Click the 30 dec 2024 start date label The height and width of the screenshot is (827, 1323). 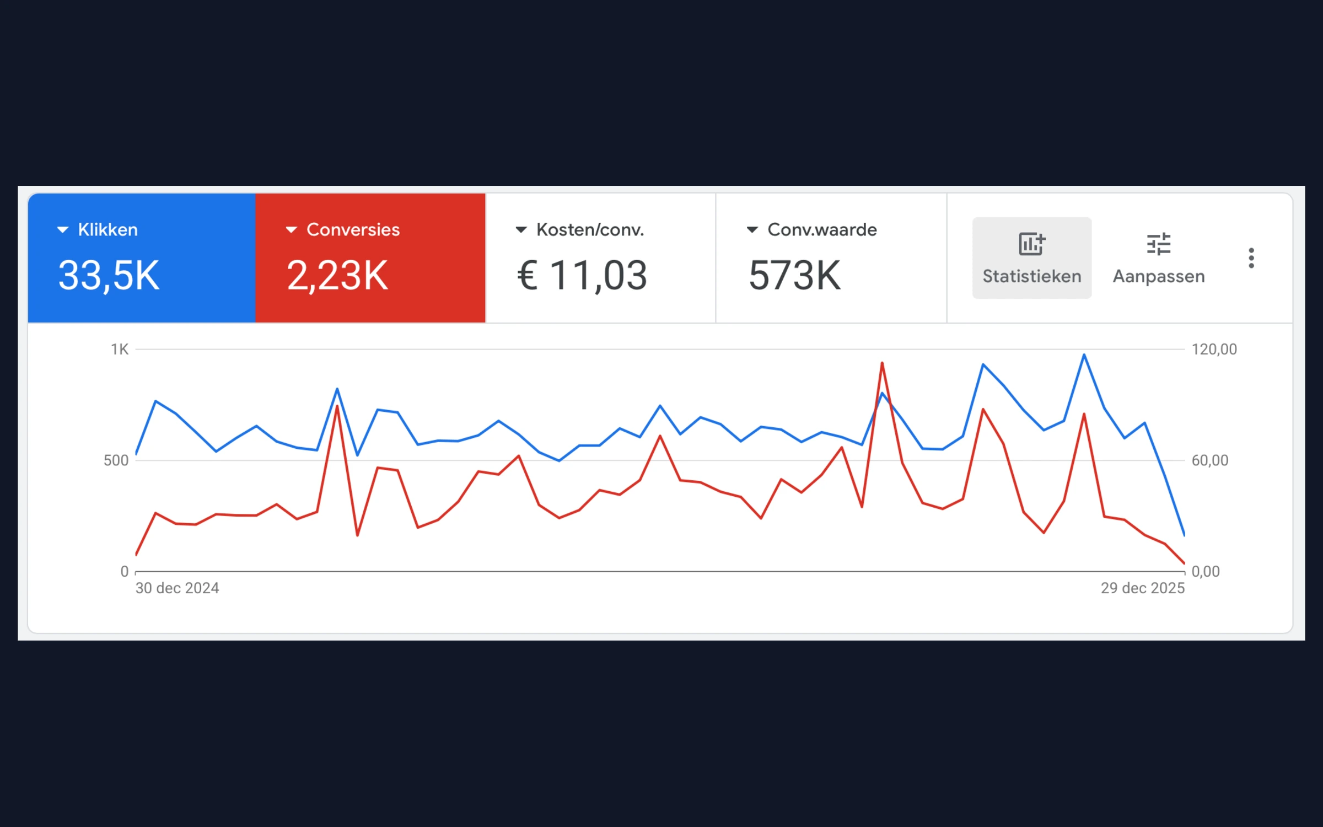pos(178,588)
